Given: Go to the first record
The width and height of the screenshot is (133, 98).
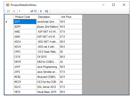Looking at the screenshot, I should (x=8, y=11).
